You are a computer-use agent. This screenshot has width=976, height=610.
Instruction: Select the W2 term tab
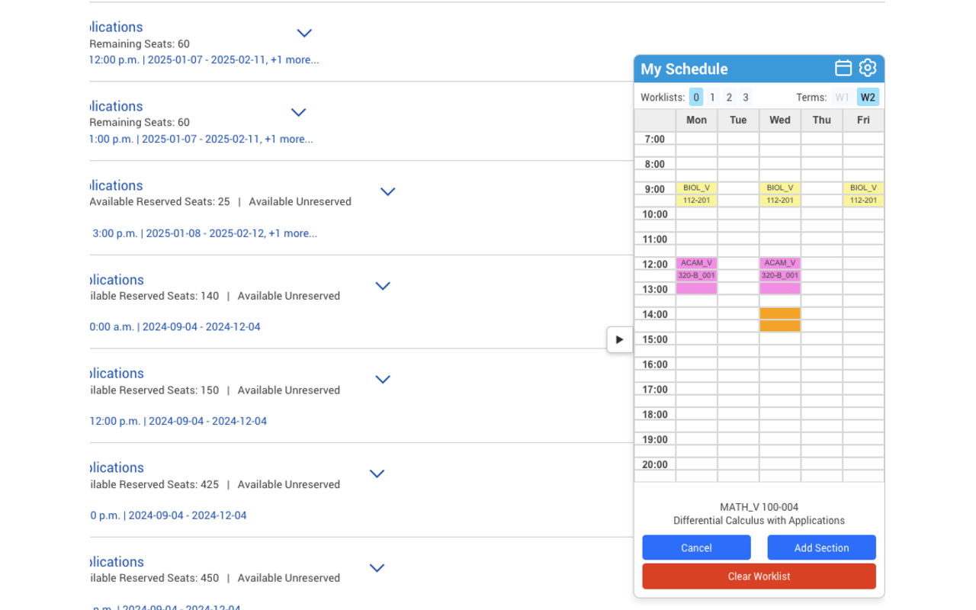click(x=868, y=97)
